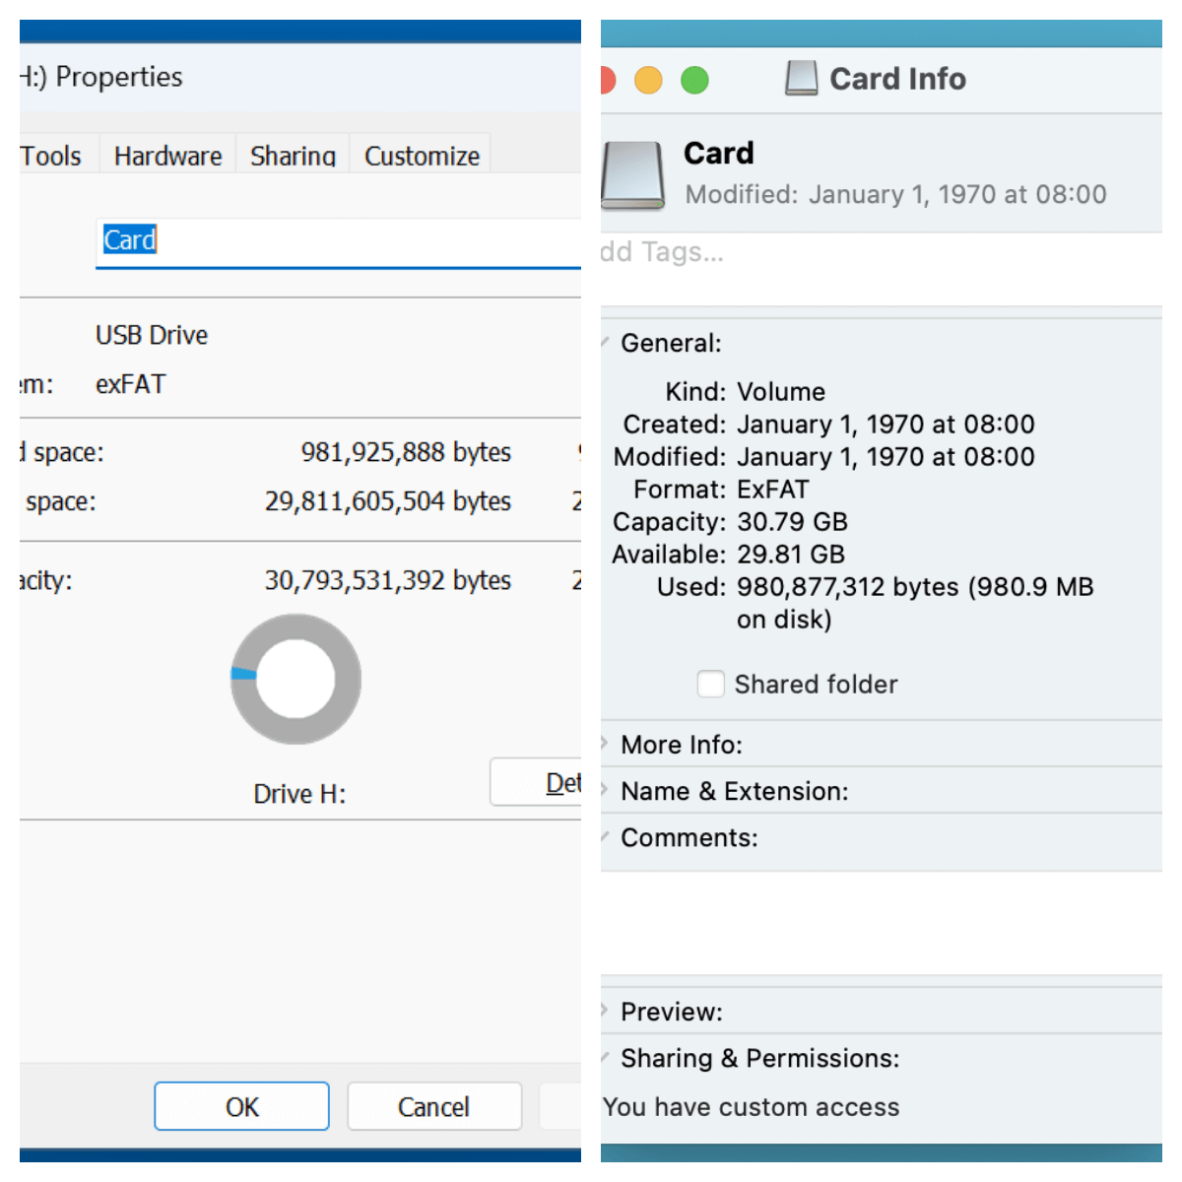
Task: Switch to the Sharing tab
Action: coord(293,155)
